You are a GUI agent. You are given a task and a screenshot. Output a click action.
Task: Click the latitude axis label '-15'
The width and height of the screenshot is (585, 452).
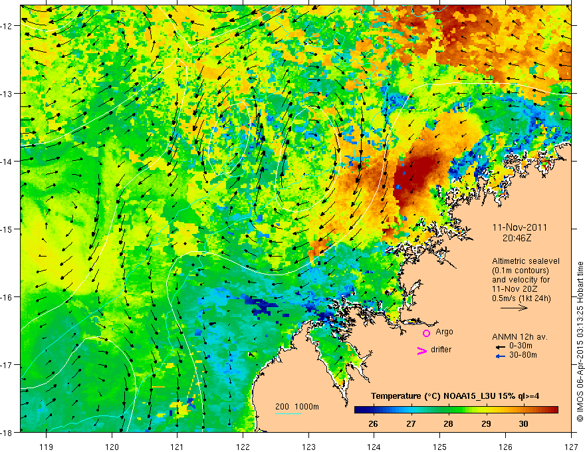7,229
